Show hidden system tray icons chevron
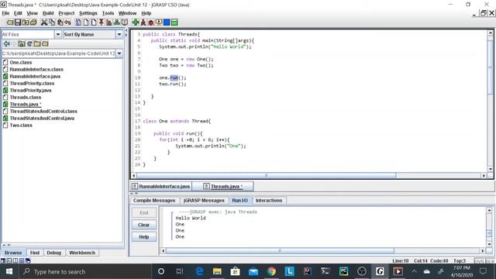Viewport: 496px width, 279px height. pyautogui.click(x=414, y=271)
